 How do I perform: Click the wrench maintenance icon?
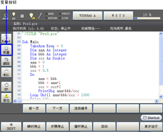click(40, 16)
